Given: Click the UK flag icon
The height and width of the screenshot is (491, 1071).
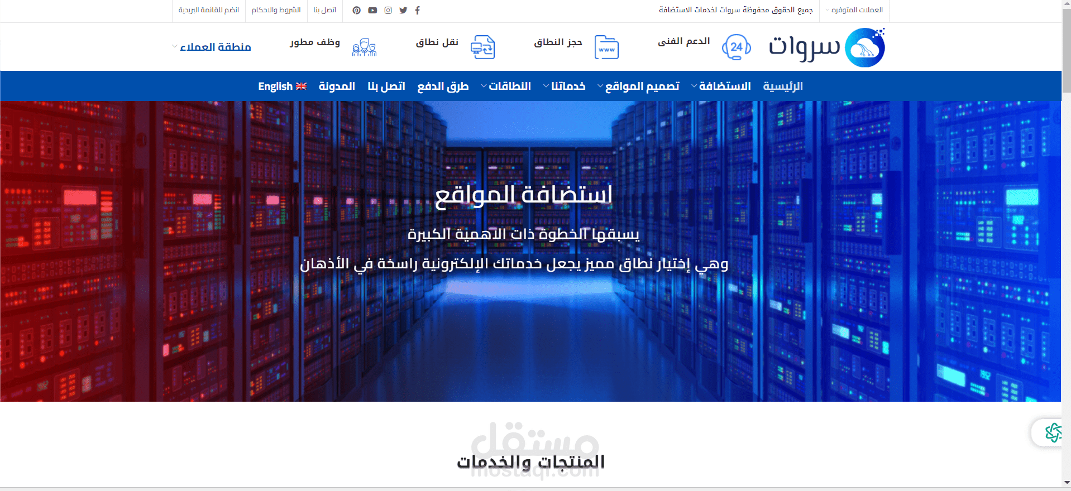Looking at the screenshot, I should [x=301, y=86].
